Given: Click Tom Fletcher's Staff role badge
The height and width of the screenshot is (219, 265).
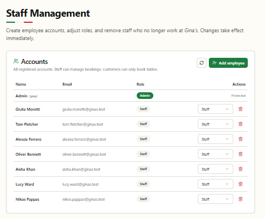Looking at the screenshot, I should point(143,124).
